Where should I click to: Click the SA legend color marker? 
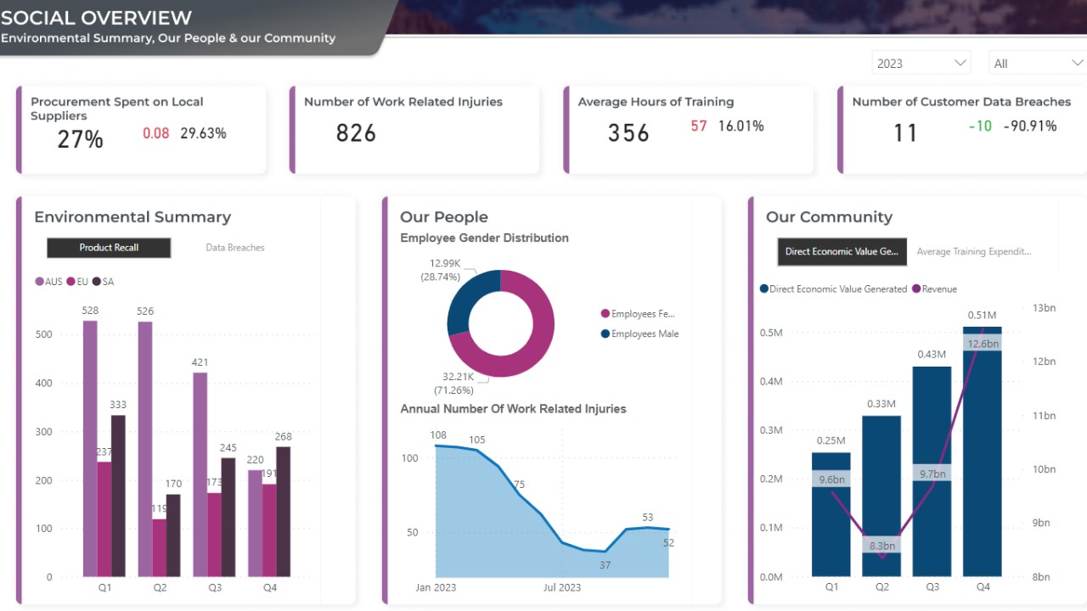tap(97, 282)
